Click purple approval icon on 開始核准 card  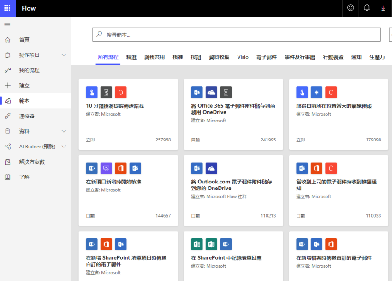[x=106, y=168]
